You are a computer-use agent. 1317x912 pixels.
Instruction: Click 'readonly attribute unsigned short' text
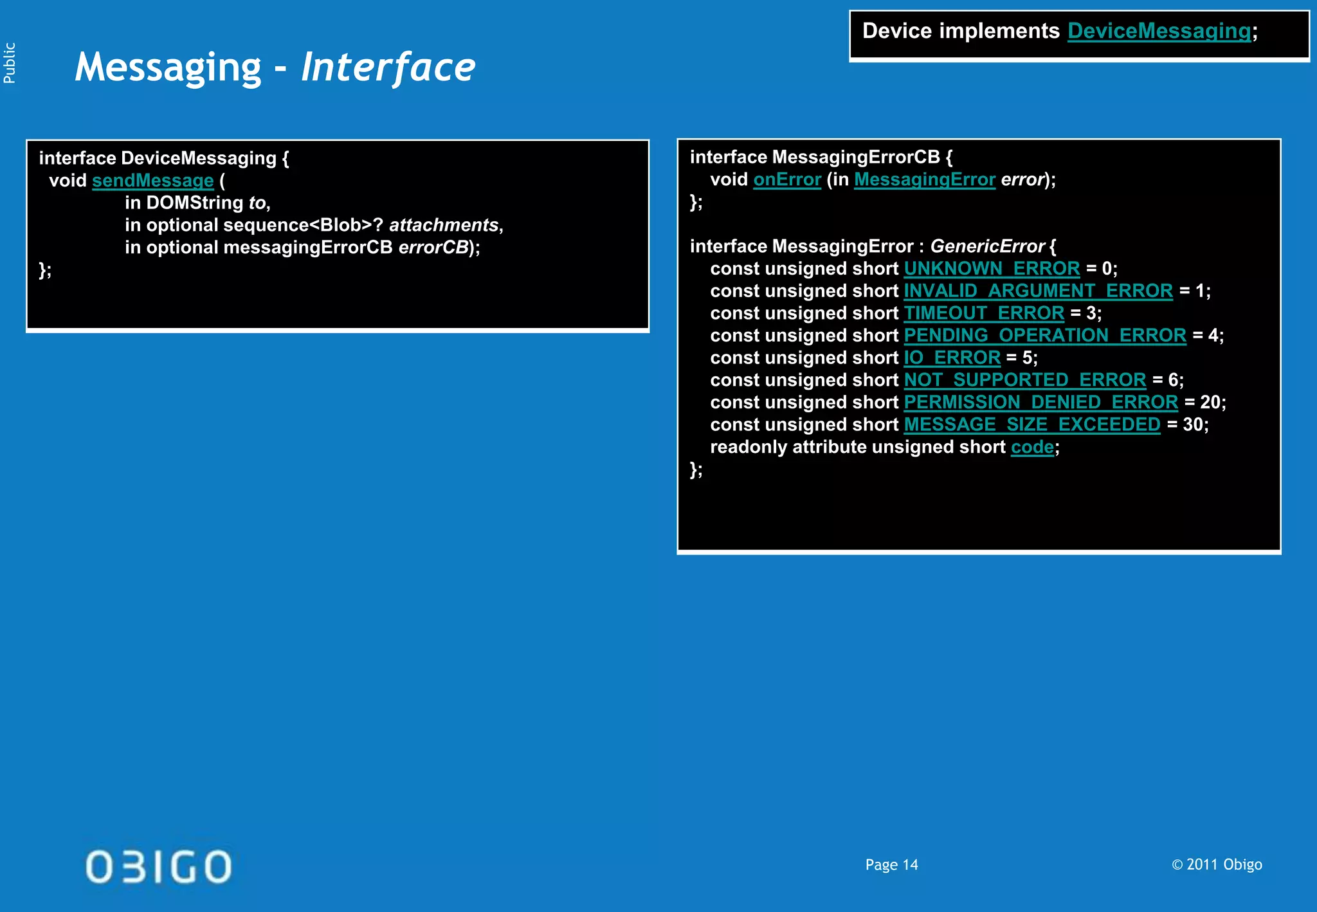point(858,447)
